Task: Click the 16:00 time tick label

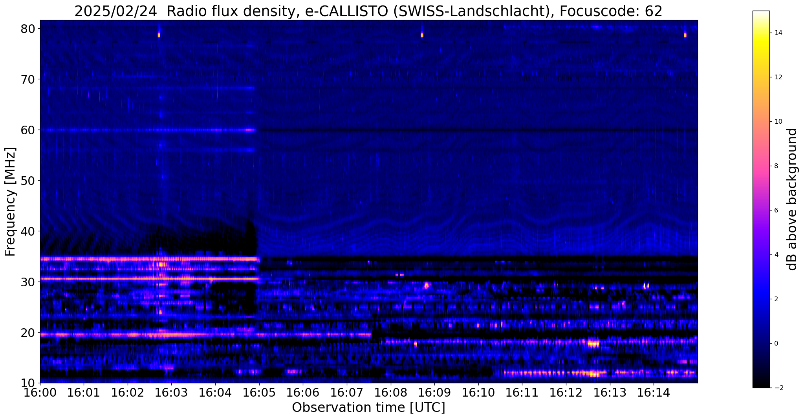Action: point(40,392)
